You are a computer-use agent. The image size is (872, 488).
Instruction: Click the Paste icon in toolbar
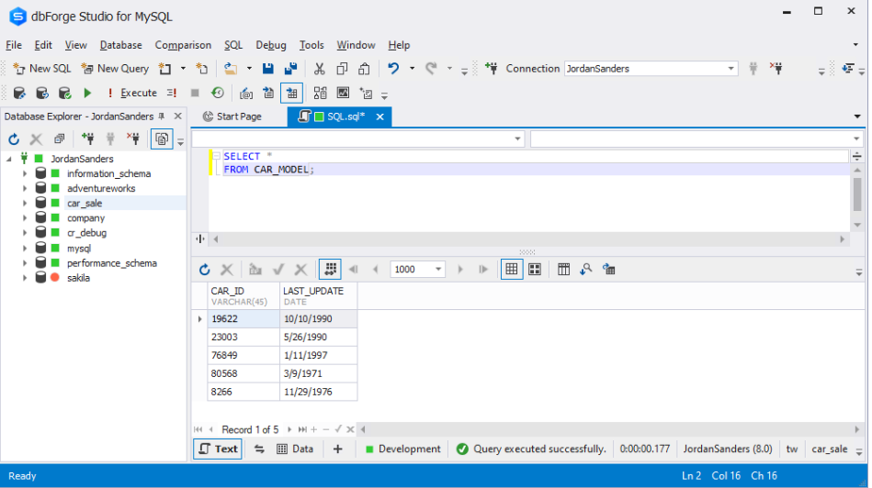(x=364, y=68)
